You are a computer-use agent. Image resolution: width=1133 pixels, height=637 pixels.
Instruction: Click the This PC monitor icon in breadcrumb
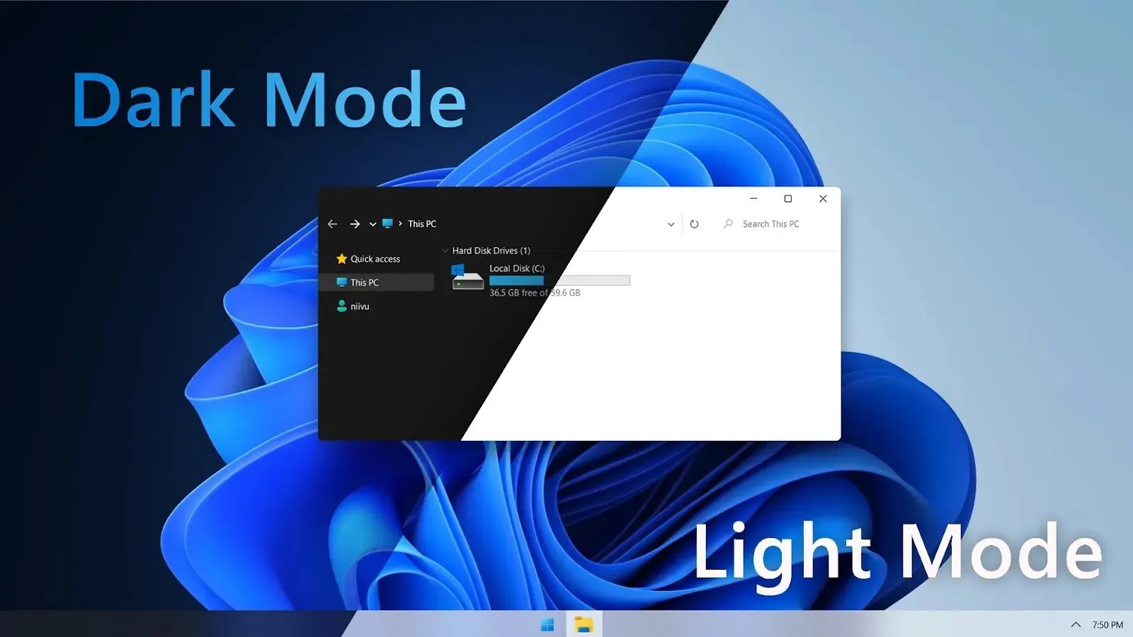pyautogui.click(x=387, y=224)
